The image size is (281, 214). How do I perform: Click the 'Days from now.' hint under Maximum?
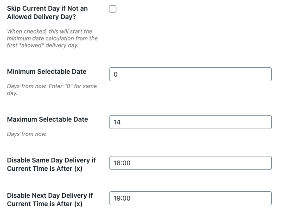[x=27, y=134]
